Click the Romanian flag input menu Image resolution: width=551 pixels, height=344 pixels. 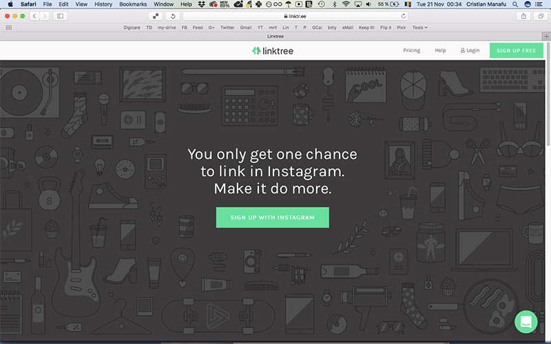[408, 4]
